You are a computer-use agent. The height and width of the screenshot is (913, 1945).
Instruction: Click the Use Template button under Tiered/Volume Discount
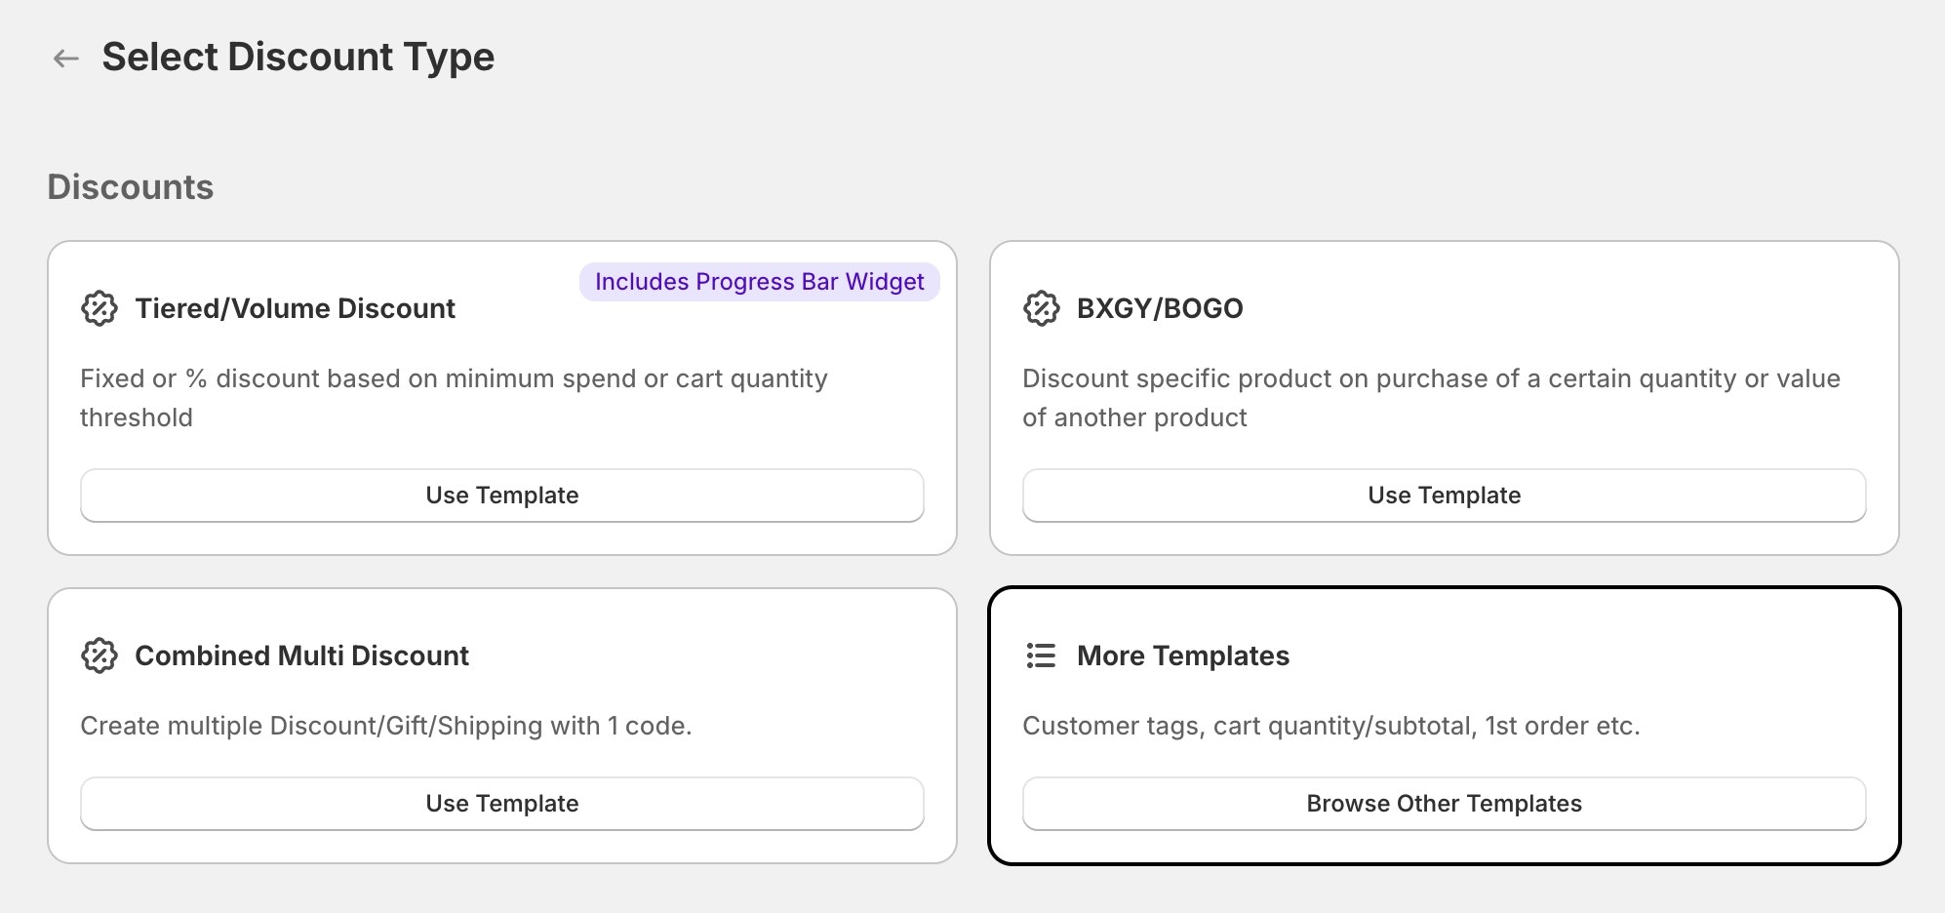pyautogui.click(x=501, y=495)
